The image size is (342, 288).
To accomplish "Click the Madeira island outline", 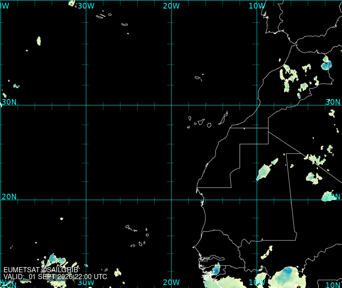I will click(199, 78).
